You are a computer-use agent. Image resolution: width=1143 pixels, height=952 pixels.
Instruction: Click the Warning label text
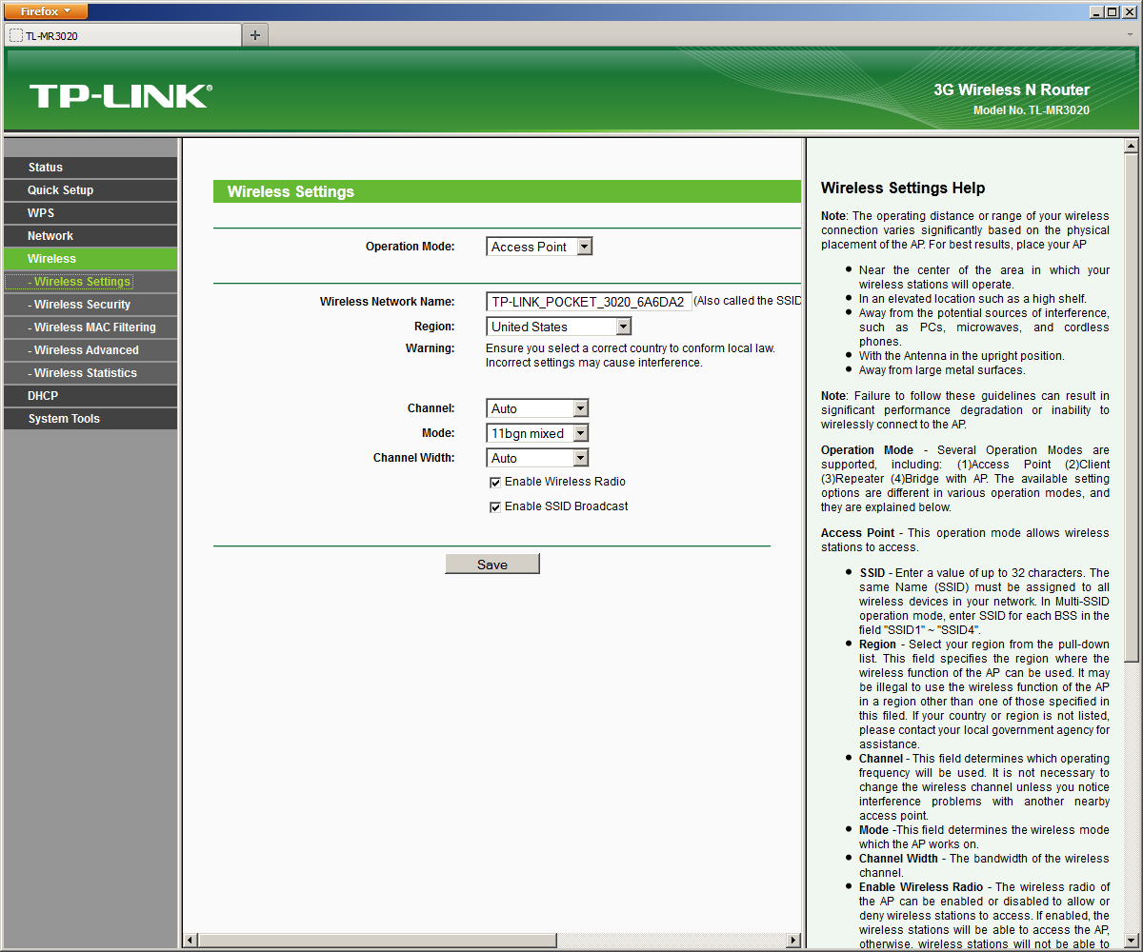[431, 348]
